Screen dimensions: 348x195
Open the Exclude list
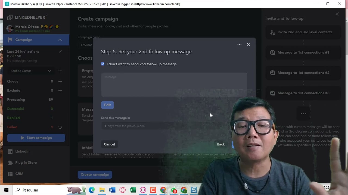14,90
